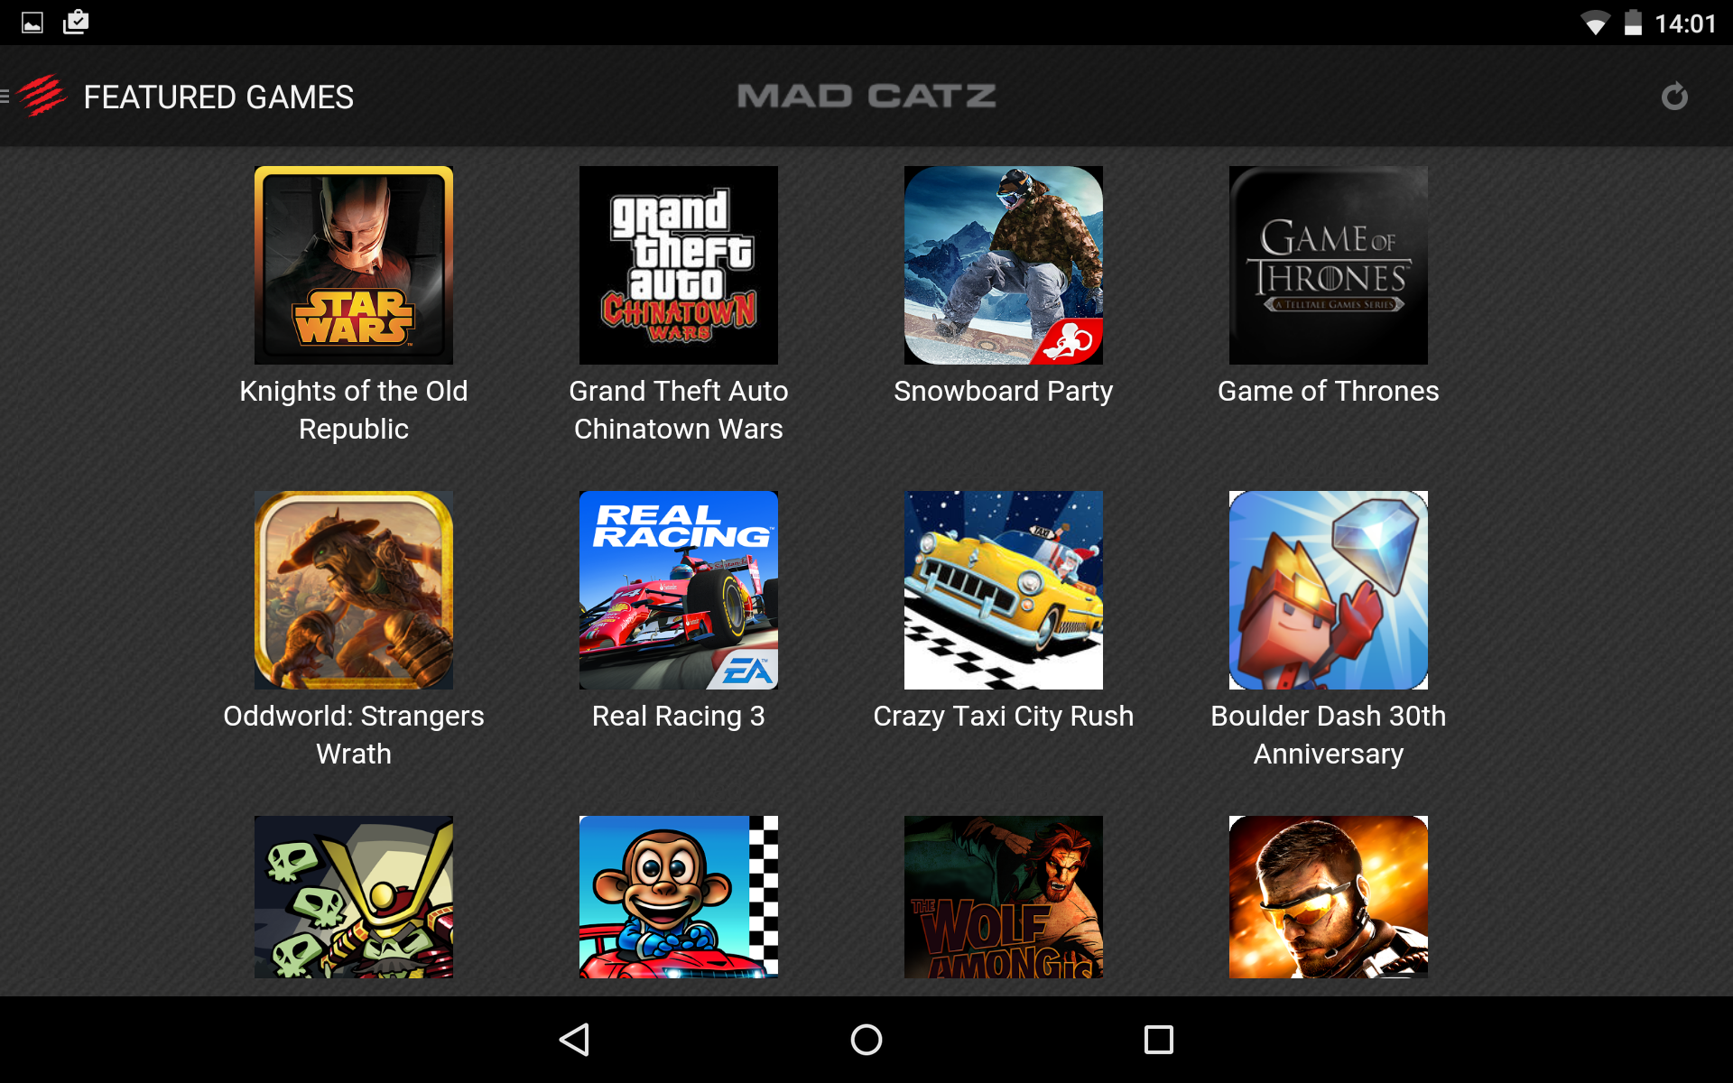This screenshot has width=1733, height=1083.
Task: Show recent apps with square button
Action: (1159, 1040)
